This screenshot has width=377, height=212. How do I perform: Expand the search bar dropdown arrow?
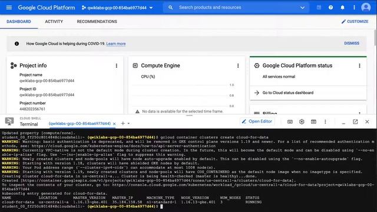pyautogui.click(x=302, y=8)
